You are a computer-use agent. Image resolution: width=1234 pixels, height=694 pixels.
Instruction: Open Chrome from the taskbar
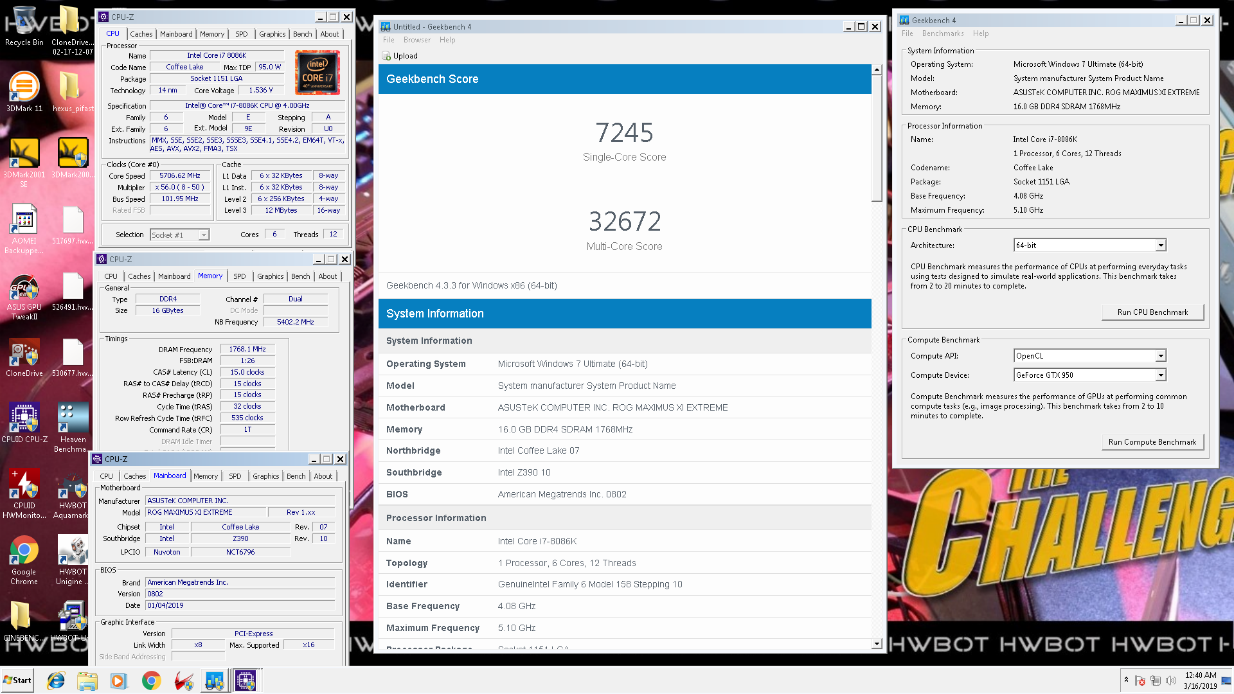(x=152, y=681)
